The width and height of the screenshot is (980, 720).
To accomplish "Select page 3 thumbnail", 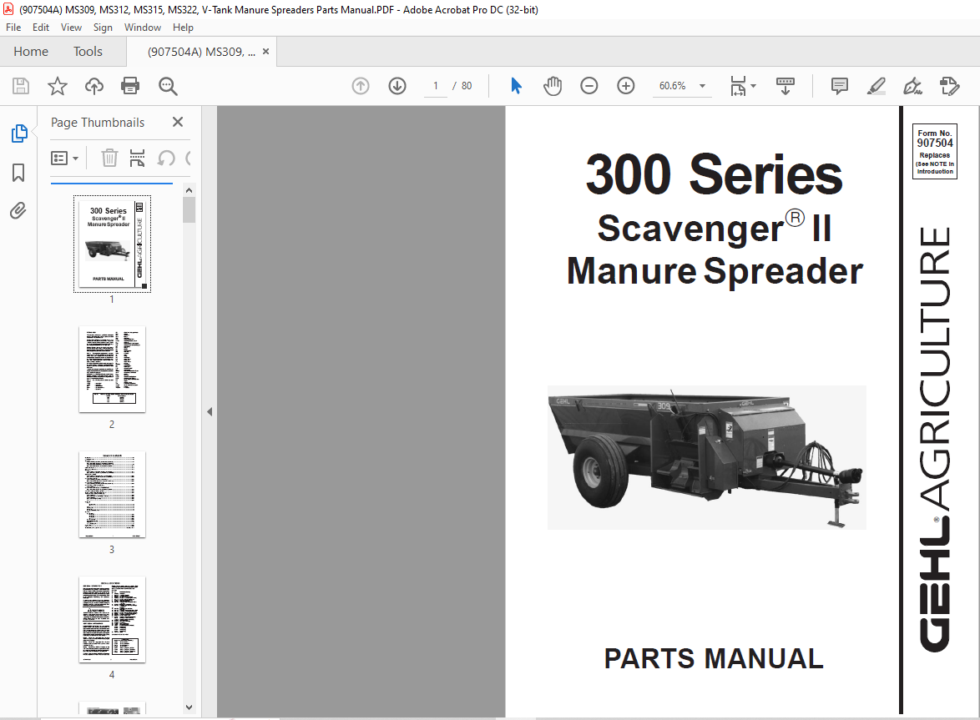I will 112,494.
